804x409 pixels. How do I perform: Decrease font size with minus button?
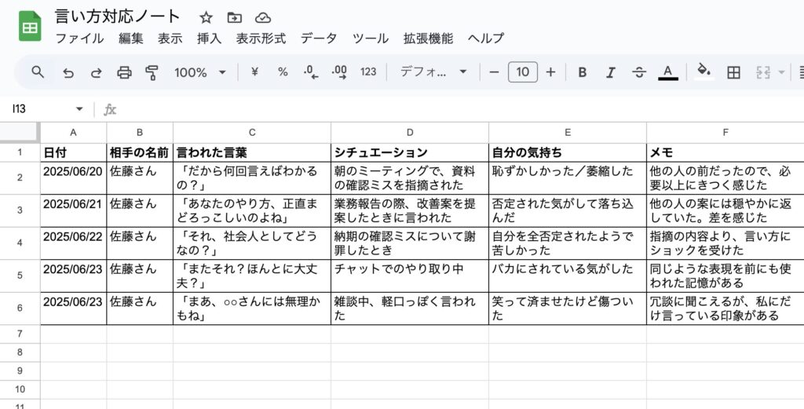[494, 72]
